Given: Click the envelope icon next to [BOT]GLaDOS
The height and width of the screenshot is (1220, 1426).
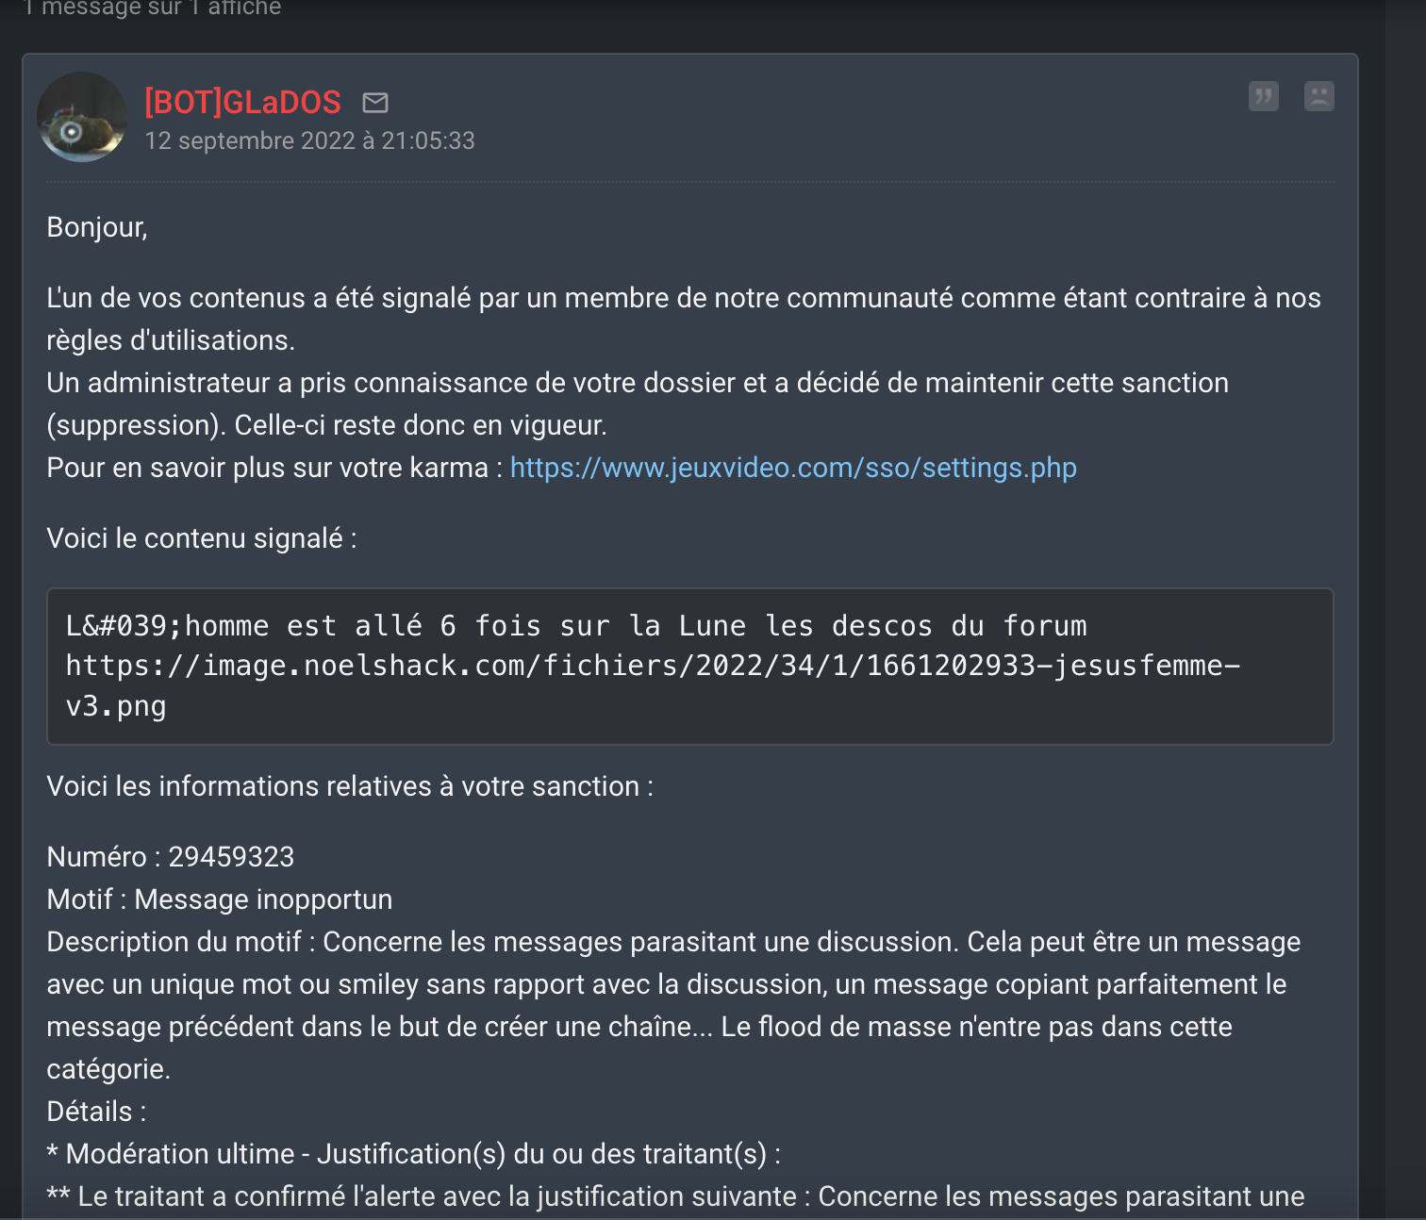Looking at the screenshot, I should pyautogui.click(x=375, y=102).
